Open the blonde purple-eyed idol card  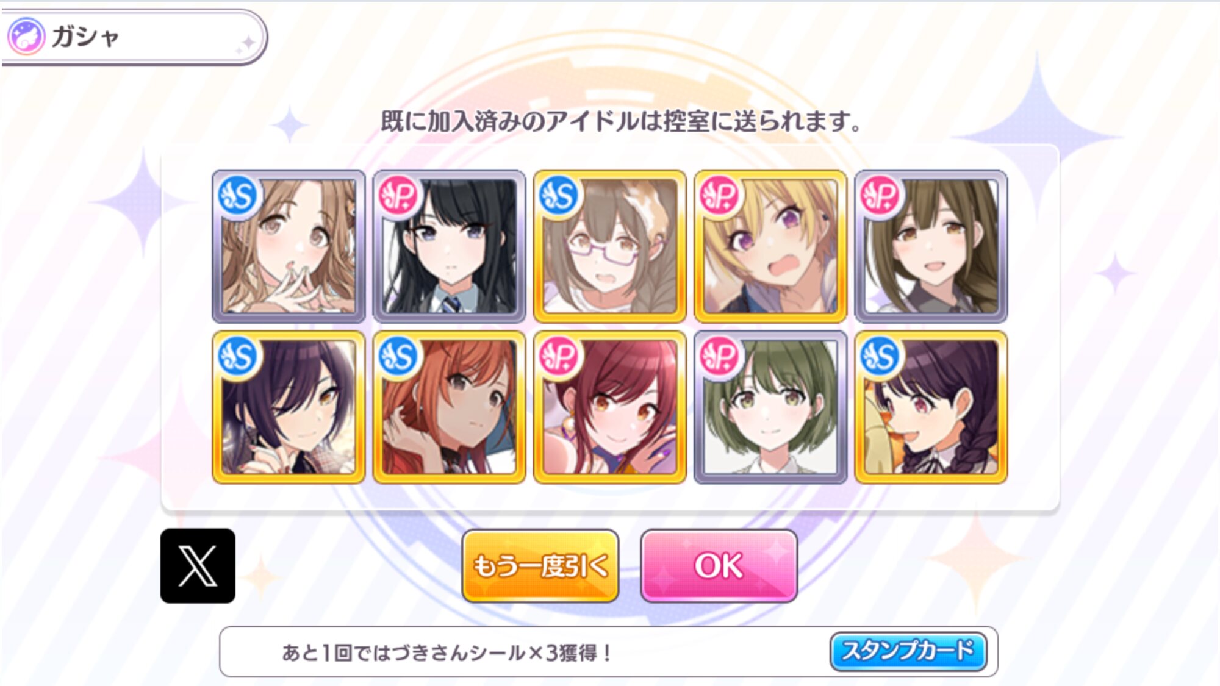[x=770, y=246]
